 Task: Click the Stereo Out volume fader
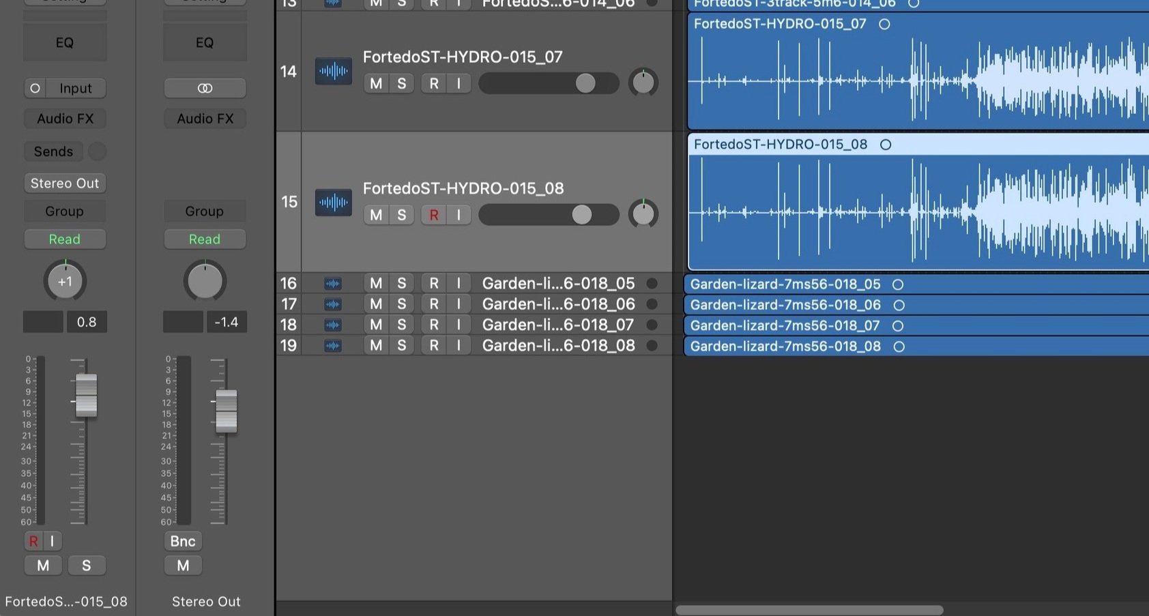point(226,411)
